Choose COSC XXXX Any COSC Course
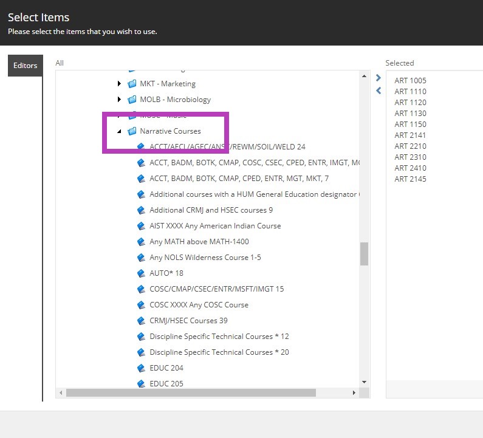Image resolution: width=483 pixels, height=438 pixels. click(x=199, y=305)
